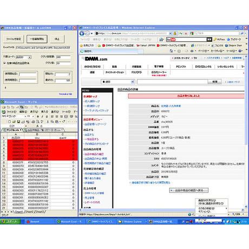Open the セーフティ(S) dropdown in IE command bar
The image size is (249, 249).
tap(218, 51)
